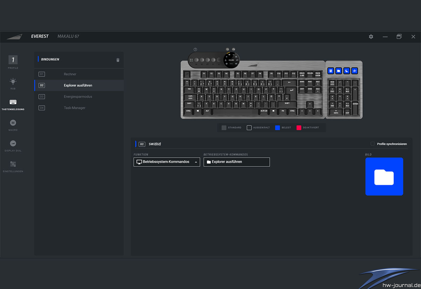Select the Num Lock key on numpad
Image resolution: width=421 pixels, height=289 pixels.
click(332, 83)
